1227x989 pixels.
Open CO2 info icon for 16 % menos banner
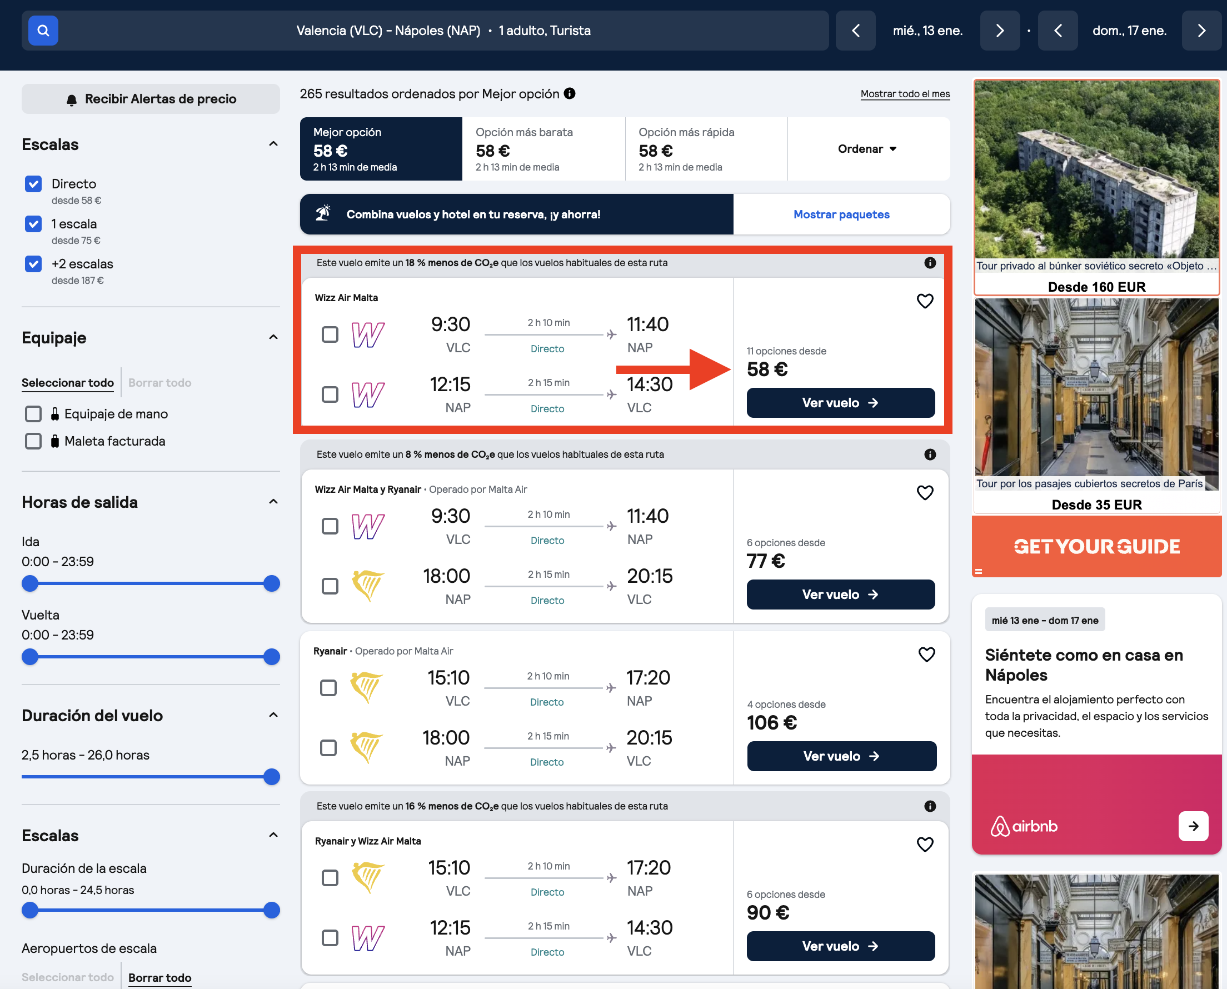click(x=930, y=806)
